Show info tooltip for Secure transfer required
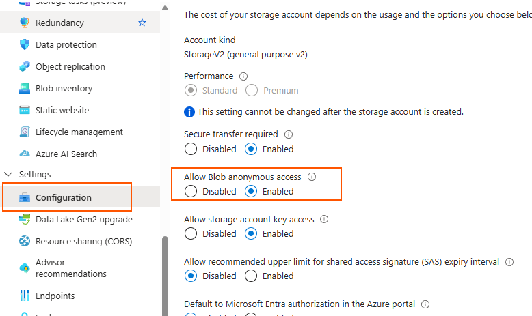Viewport: 532px width, 316px height. click(288, 134)
